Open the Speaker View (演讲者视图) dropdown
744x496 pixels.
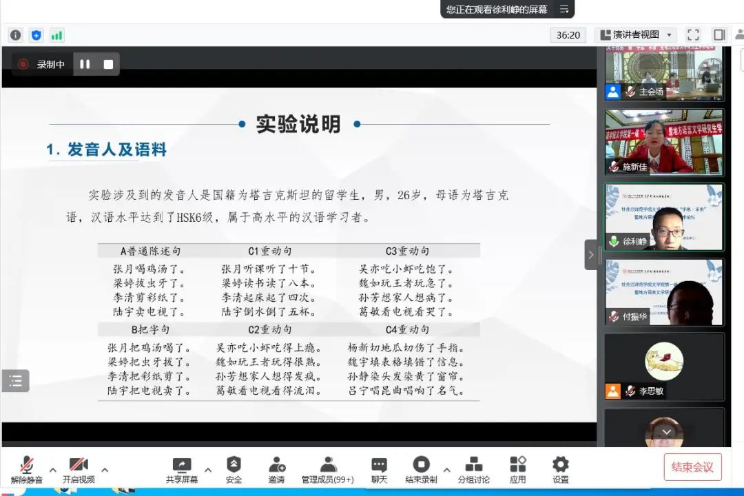pyautogui.click(x=637, y=34)
